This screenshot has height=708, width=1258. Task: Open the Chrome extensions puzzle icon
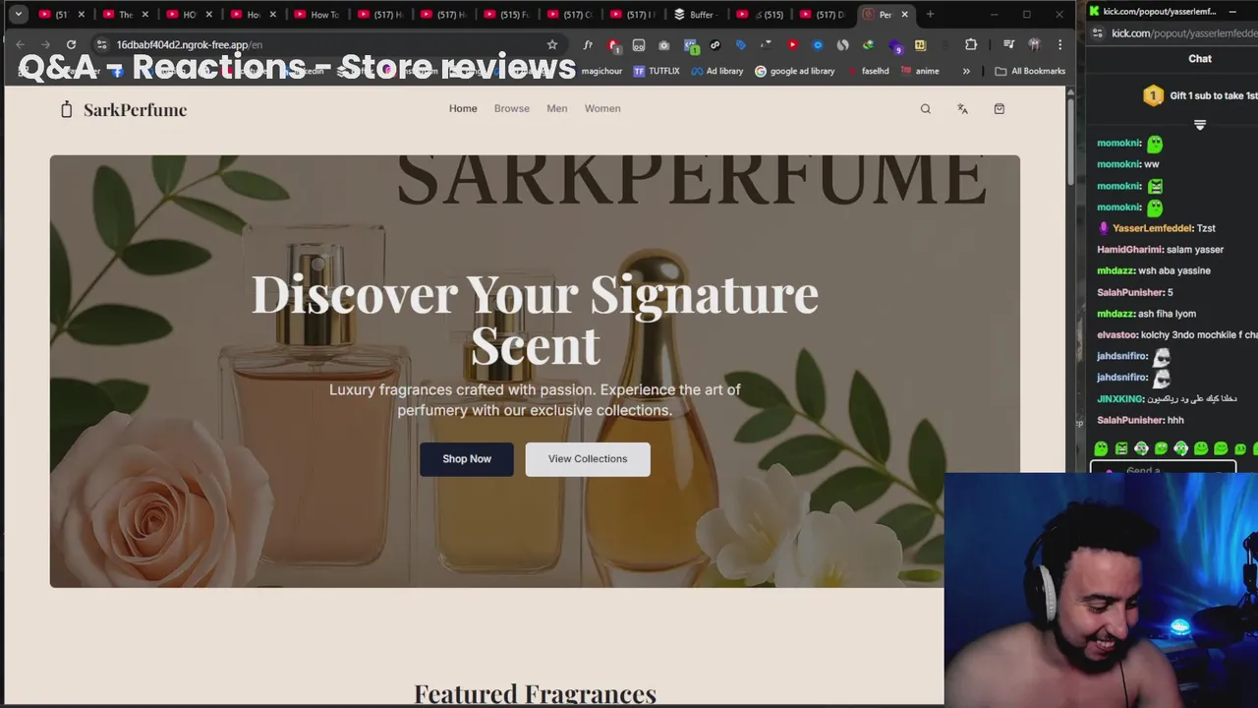(x=971, y=44)
